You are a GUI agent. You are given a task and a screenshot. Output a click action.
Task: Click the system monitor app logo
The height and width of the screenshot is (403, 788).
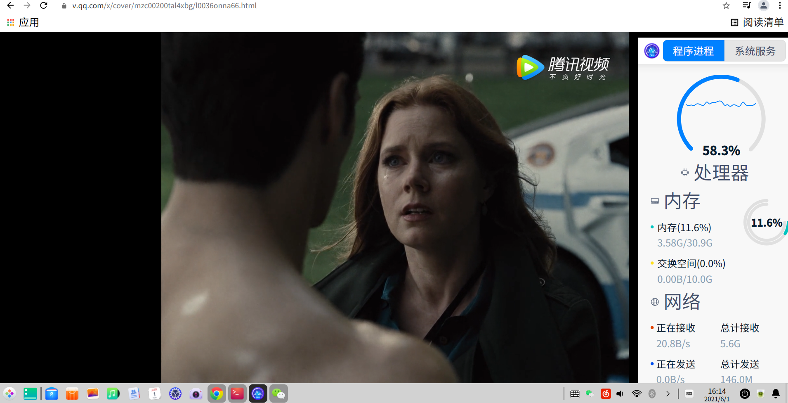(652, 51)
